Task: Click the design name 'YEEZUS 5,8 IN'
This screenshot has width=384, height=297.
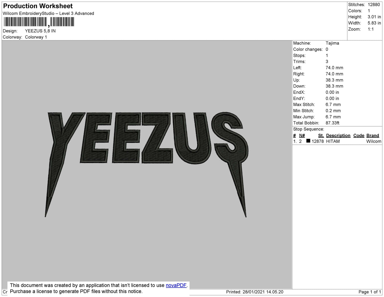Action: click(x=40, y=31)
